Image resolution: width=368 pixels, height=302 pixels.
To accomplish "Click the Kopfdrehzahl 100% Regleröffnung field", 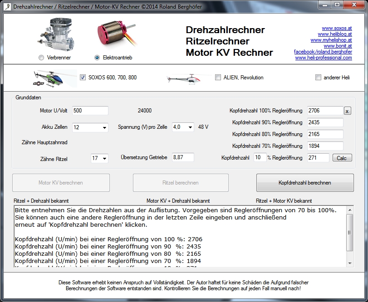I will click(x=325, y=111).
